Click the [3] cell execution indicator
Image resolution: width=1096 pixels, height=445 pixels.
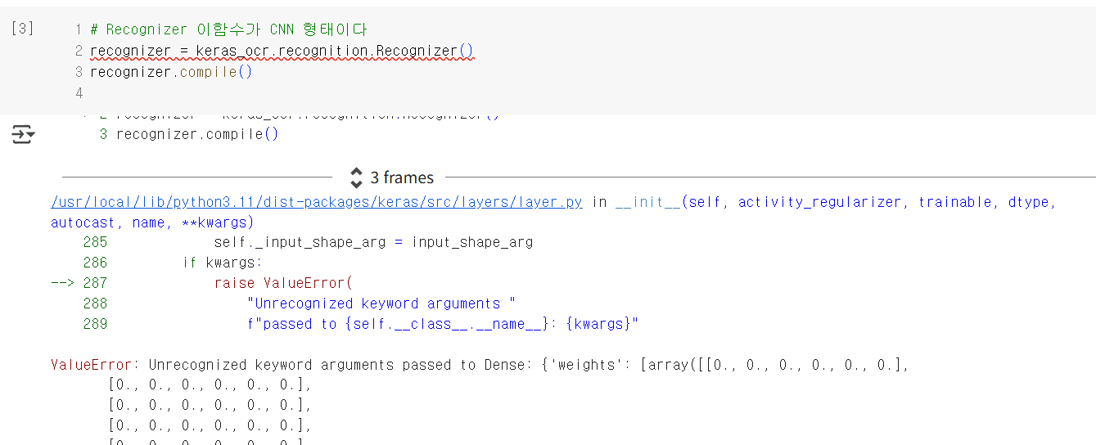point(23,29)
